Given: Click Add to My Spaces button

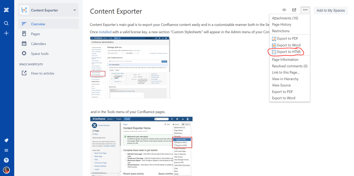Looking at the screenshot, I should (331, 10).
